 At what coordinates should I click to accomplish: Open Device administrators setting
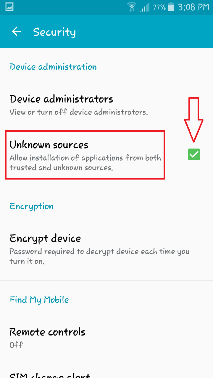106,105
